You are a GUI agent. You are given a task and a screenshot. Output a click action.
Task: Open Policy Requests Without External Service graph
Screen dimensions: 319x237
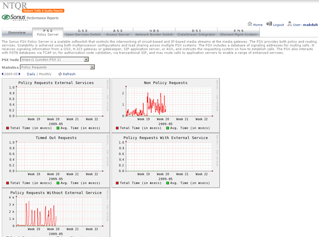[55, 211]
